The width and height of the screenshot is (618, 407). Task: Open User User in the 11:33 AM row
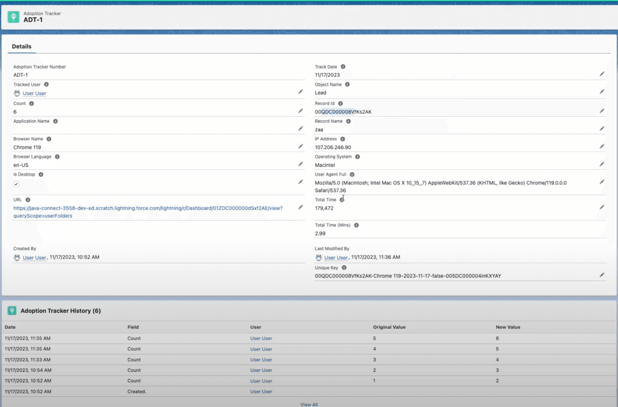[261, 359]
